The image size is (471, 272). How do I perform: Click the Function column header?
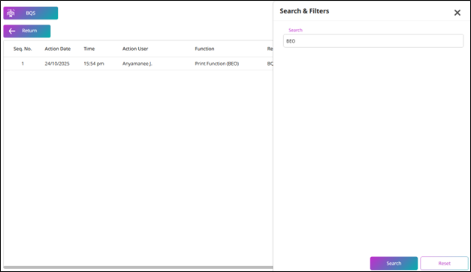pos(204,49)
